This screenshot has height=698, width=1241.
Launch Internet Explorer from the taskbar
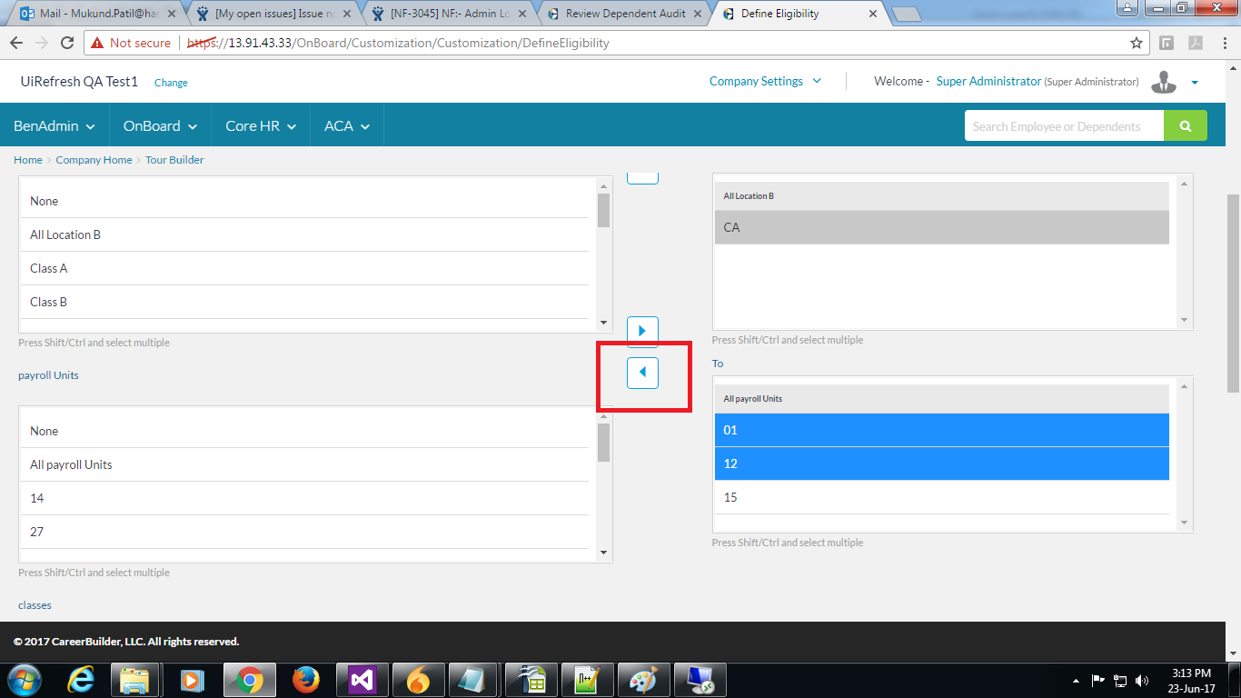tap(82, 680)
